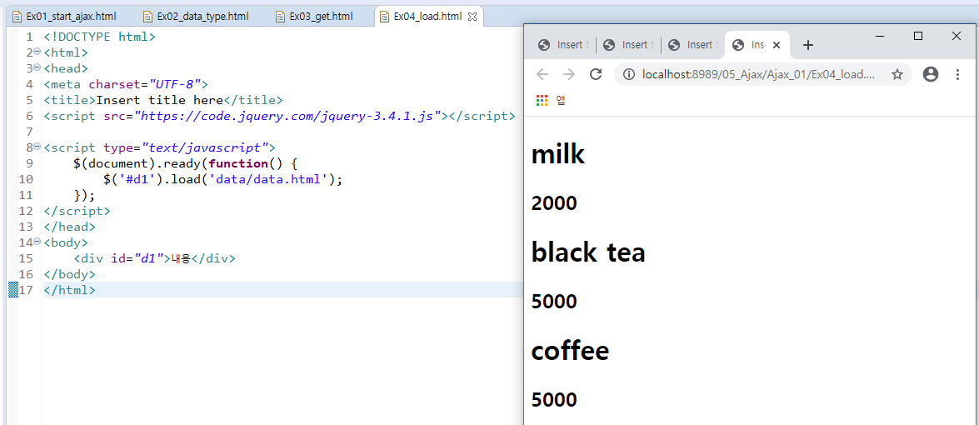The width and height of the screenshot is (979, 425).
Task: Close the Ex04_load.html editor tab
Action: pos(472,17)
